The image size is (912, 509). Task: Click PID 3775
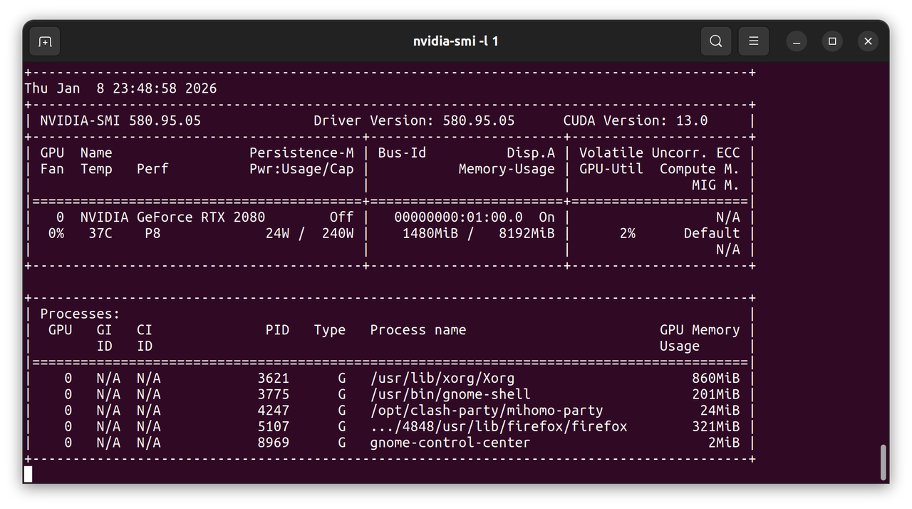[x=274, y=394]
